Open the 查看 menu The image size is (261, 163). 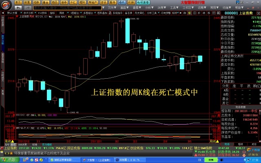click(137, 8)
